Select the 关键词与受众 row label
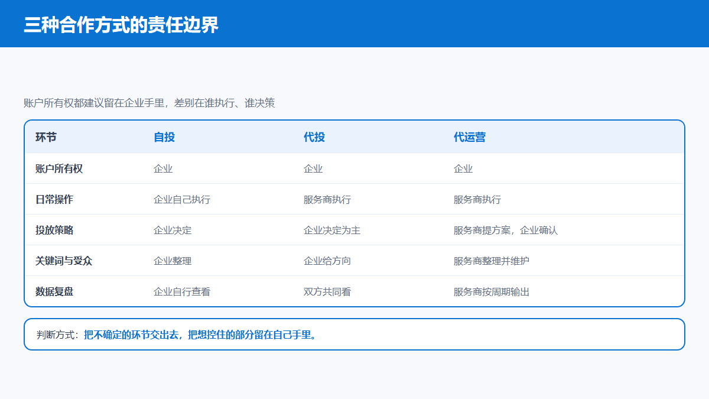709x399 pixels. coord(64,261)
